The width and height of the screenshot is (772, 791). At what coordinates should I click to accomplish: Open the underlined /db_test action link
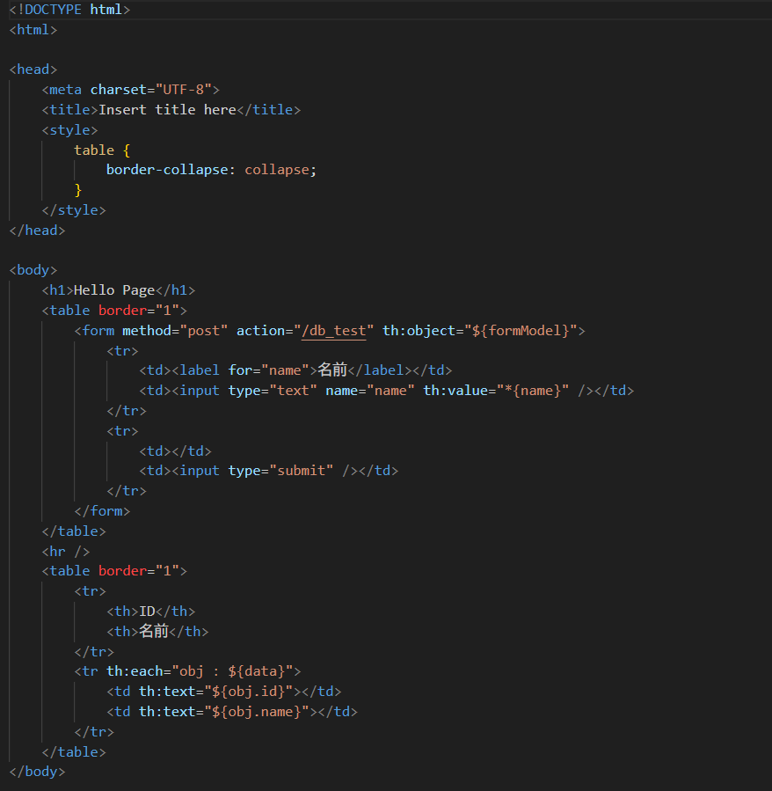pyautogui.click(x=338, y=331)
